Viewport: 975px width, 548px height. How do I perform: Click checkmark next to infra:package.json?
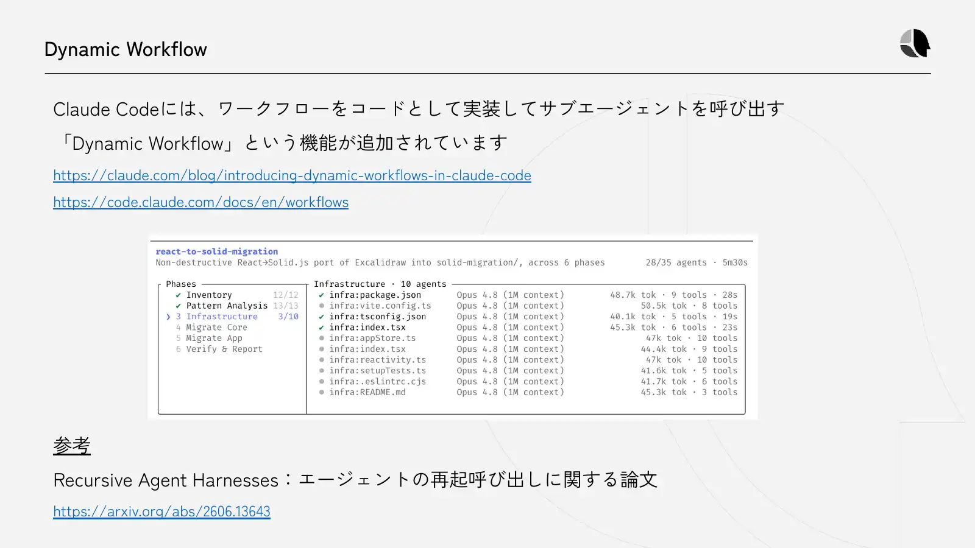click(x=321, y=295)
